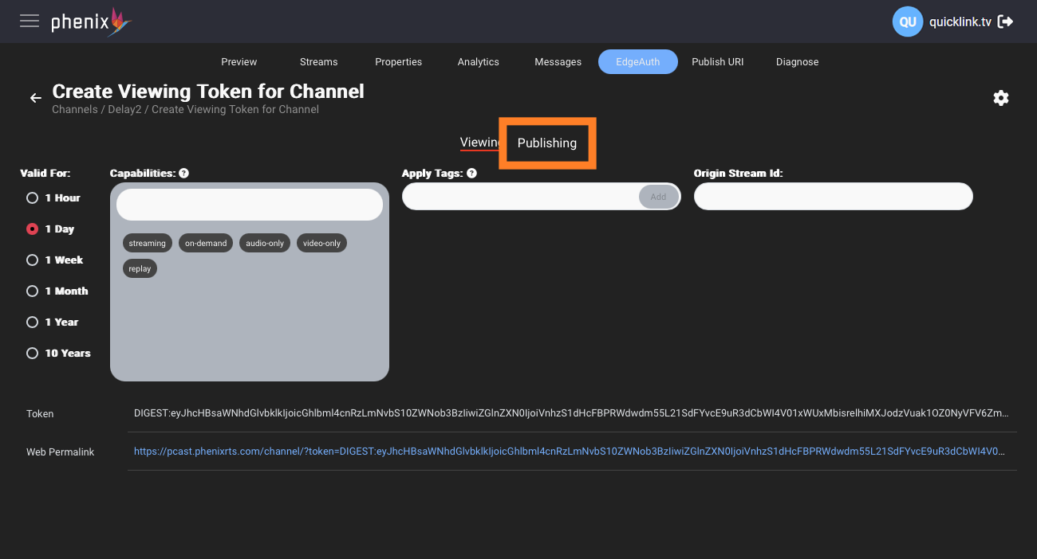
Task: Select the 1 Week validity option
Action: (x=55, y=260)
